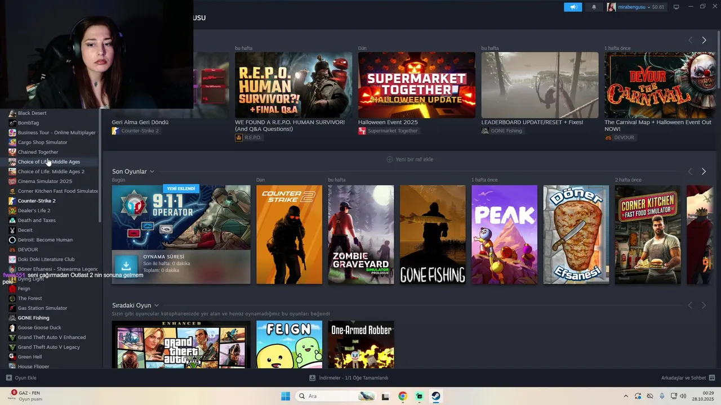Open the 911 Operator game card

(x=181, y=235)
